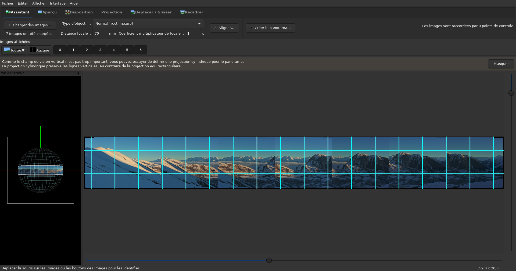Click the panorama preview image

[294, 163]
